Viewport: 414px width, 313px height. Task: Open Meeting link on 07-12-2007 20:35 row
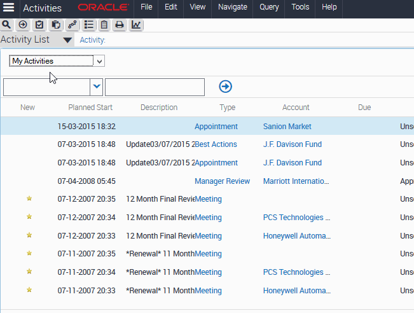coord(208,199)
